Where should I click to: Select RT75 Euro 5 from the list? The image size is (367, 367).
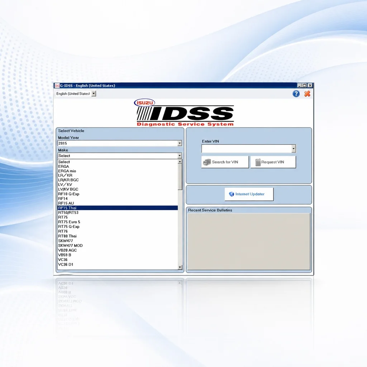[x=118, y=222]
